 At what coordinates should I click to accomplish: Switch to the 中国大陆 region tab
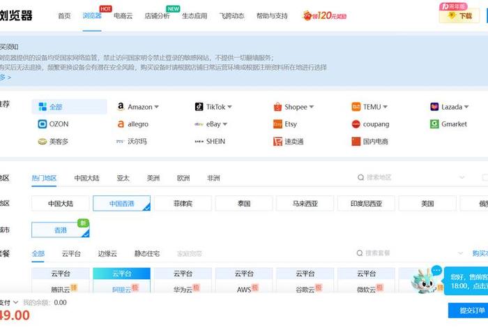[87, 178]
